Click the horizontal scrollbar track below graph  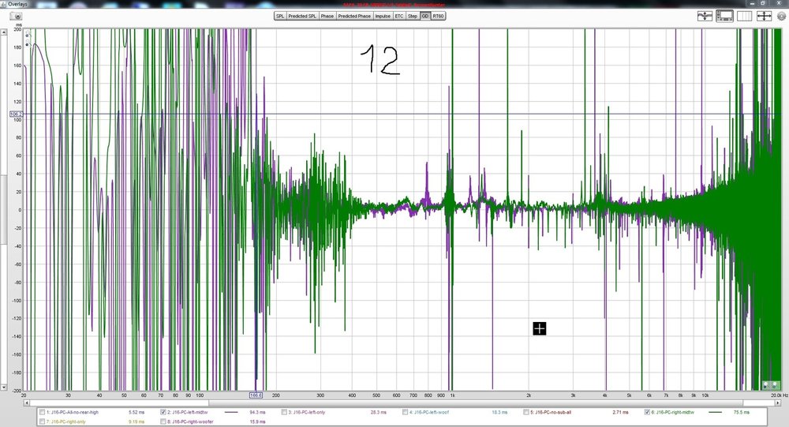click(402, 403)
